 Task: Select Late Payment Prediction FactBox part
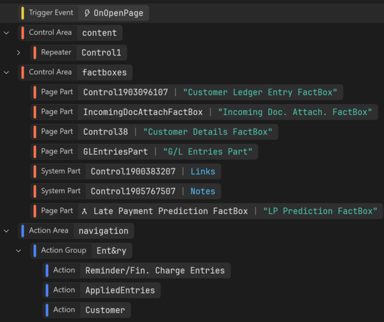pos(207,211)
